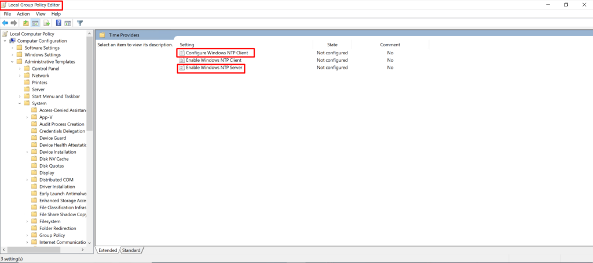Click tree pane vertical scrollbar up arrow
Viewport: 593px width, 263px height.
point(90,34)
